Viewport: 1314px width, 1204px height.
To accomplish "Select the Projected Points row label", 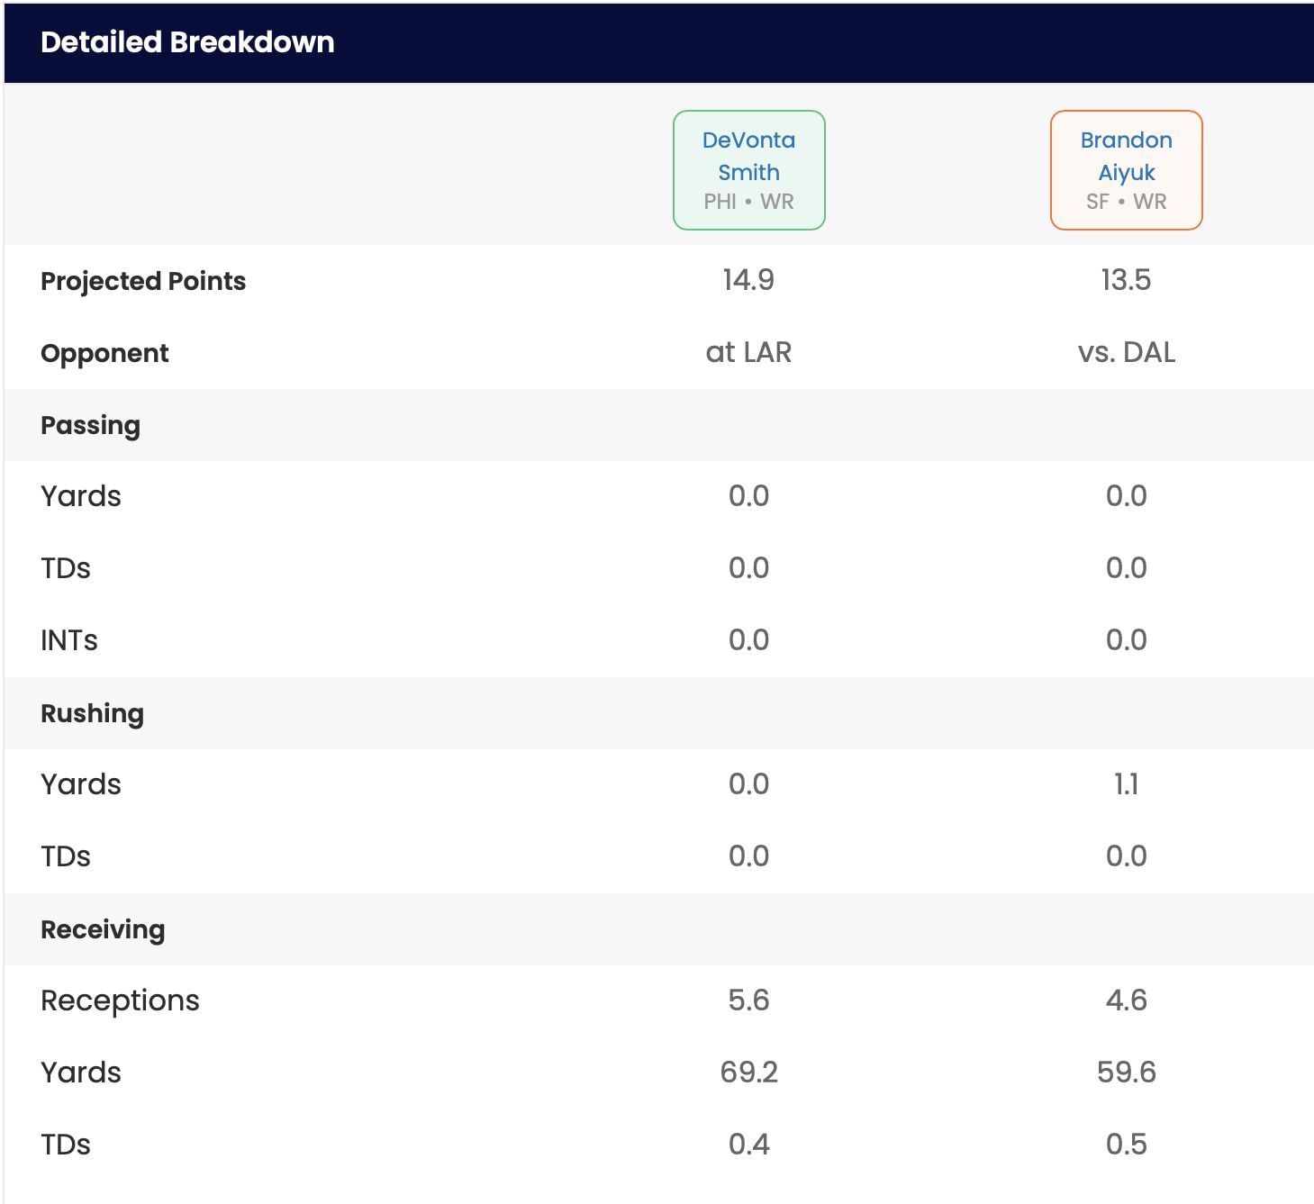I will coord(143,281).
